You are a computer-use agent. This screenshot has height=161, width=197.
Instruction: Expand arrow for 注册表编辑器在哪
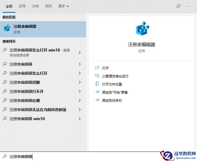80,100
